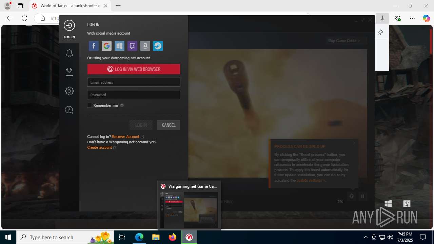Open Copilot in Edge
Viewport: 434px width, 244px height.
[x=426, y=18]
